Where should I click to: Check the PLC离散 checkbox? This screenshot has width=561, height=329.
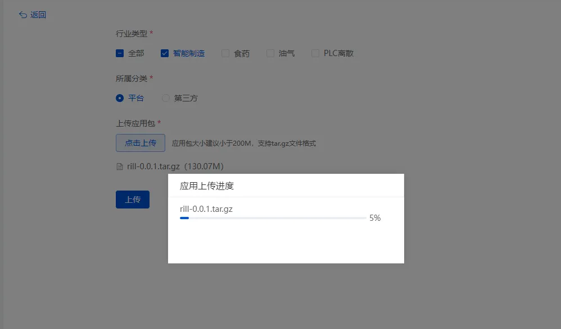click(315, 53)
